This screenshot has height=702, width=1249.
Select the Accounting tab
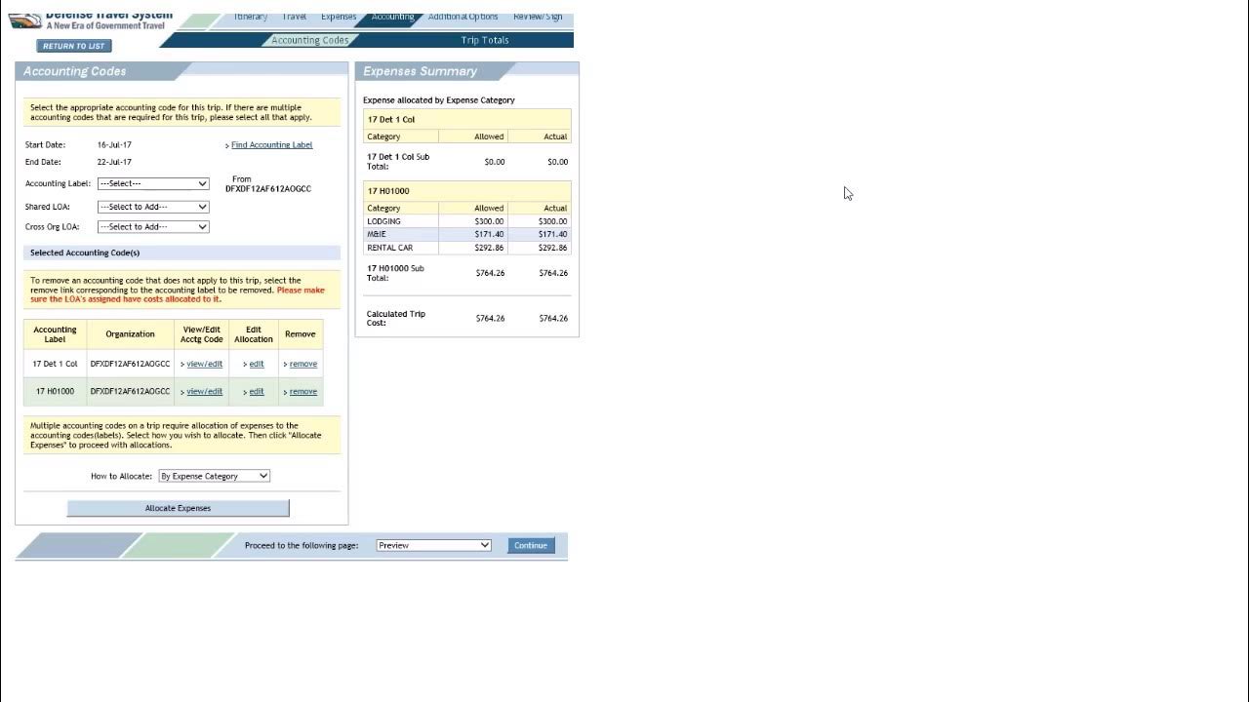pyautogui.click(x=392, y=18)
